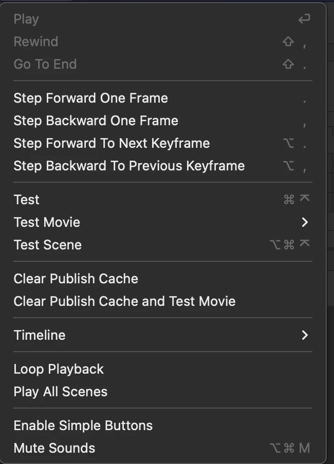Expand the Timeline submenu
This screenshot has width=334, height=464.
click(40, 335)
